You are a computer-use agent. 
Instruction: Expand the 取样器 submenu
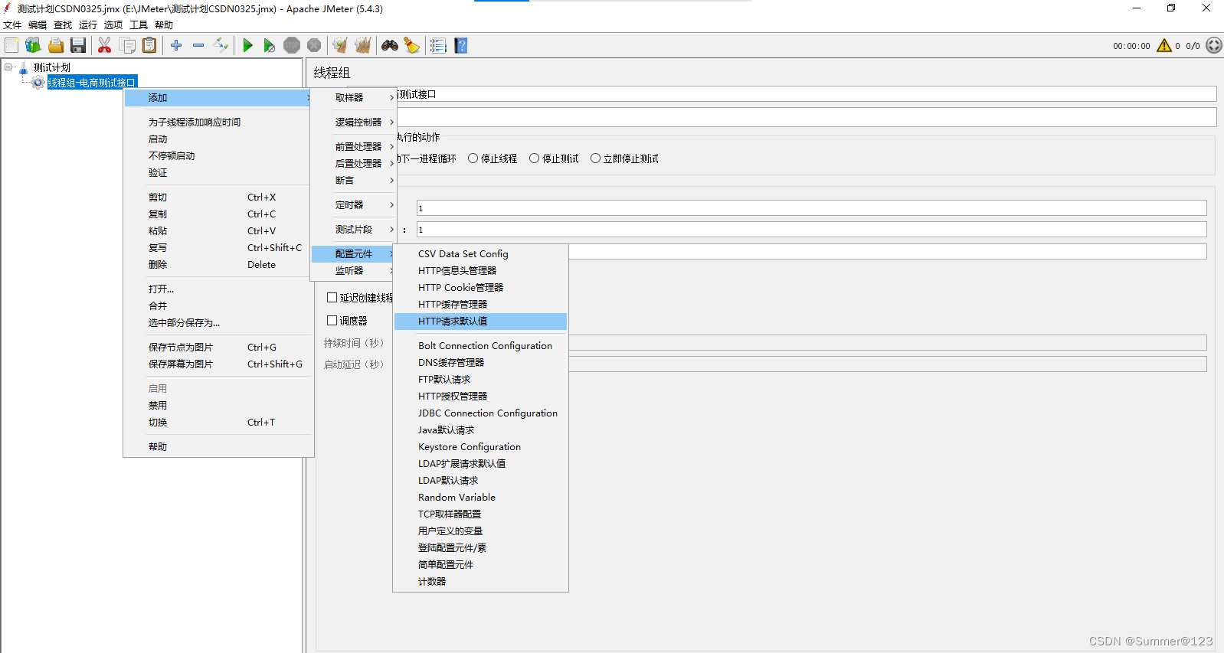(353, 97)
